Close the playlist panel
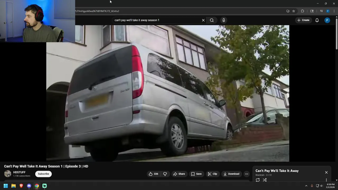This screenshot has height=190, width=338. click(326, 172)
